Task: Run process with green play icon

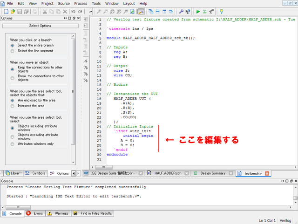Action: click(198, 12)
